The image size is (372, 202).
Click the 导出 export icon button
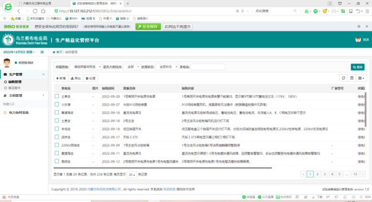click(x=75, y=78)
